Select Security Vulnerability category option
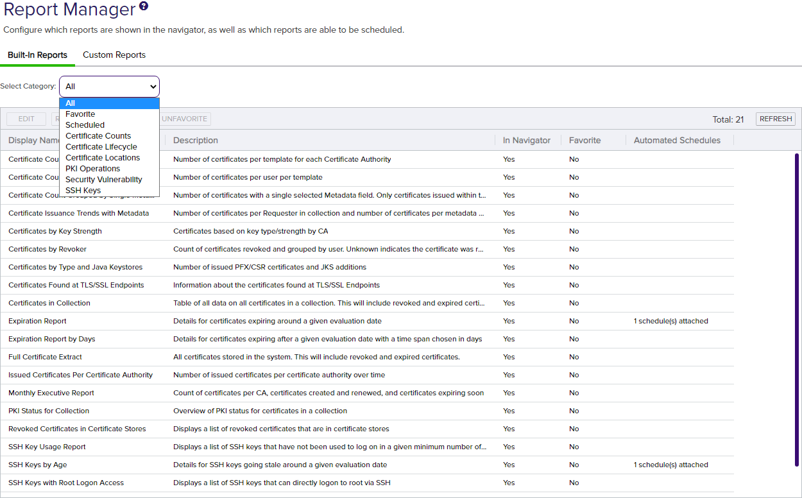 tap(103, 180)
